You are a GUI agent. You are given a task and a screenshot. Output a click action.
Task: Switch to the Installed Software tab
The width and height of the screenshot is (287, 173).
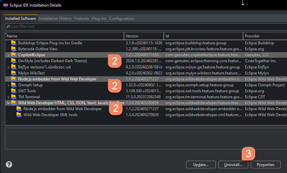point(21,19)
